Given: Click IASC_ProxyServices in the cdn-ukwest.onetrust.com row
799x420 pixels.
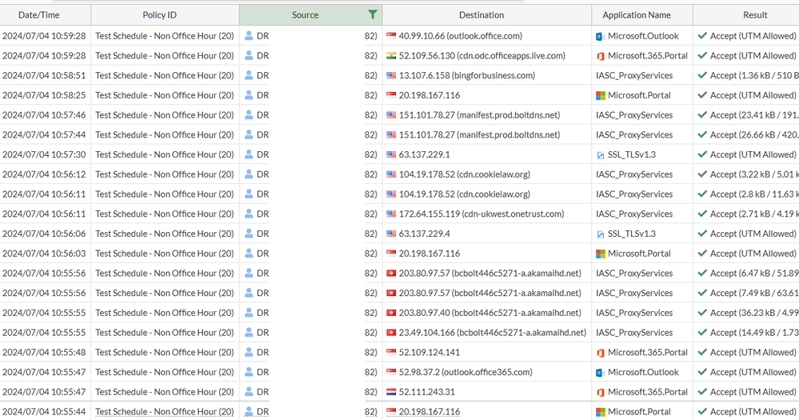Looking at the screenshot, I should point(634,214).
